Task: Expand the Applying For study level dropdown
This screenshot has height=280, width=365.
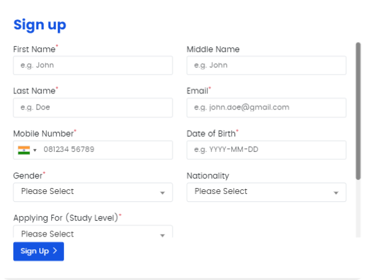Action: coord(93,231)
